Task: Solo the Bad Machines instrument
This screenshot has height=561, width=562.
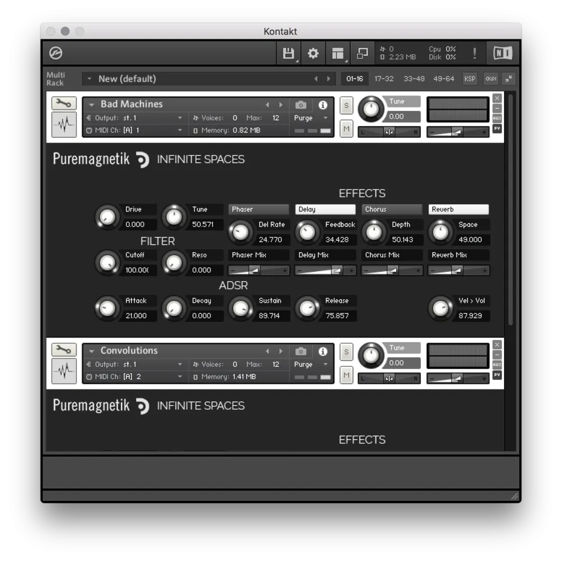Action: tap(346, 106)
